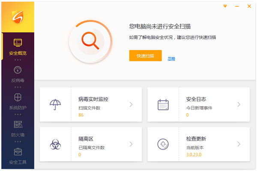Click scanned file count 86
257x171 pixels.
pos(81,115)
